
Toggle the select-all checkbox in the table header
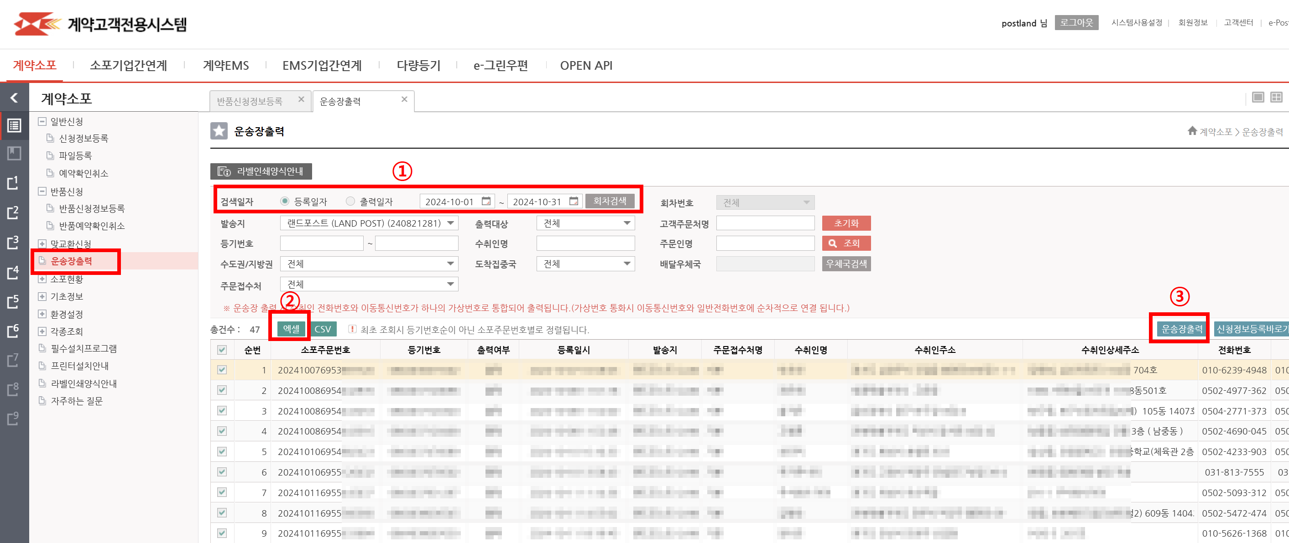pyautogui.click(x=222, y=350)
